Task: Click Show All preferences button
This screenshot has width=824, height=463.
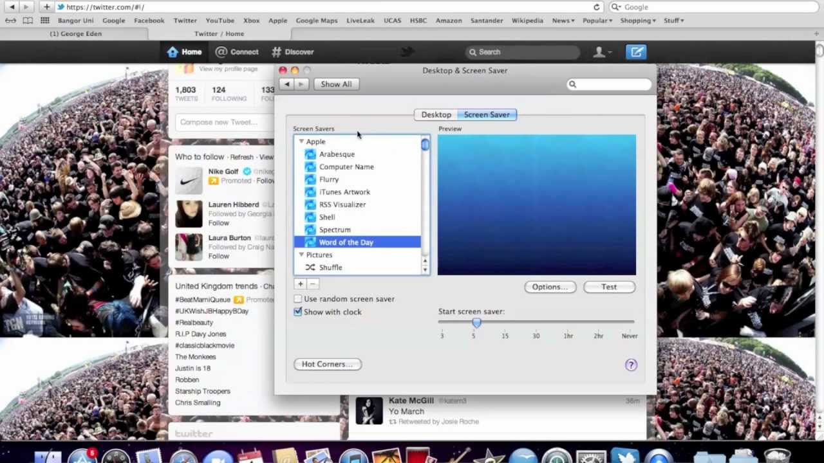Action: (336, 84)
